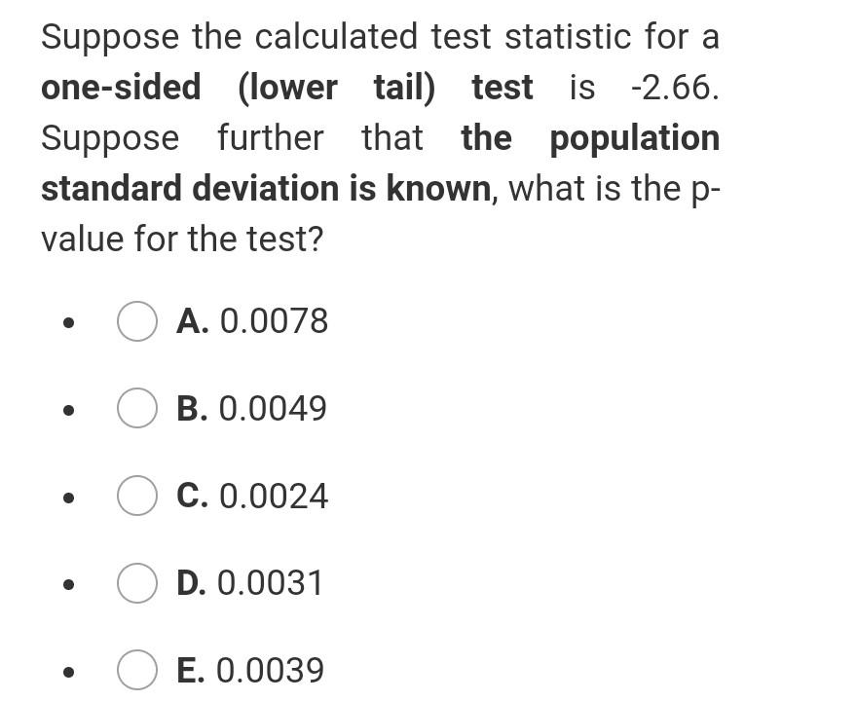Click the bold phrase one-sided (lower tail) test
The height and width of the screenshot is (701, 857).
pos(286,88)
